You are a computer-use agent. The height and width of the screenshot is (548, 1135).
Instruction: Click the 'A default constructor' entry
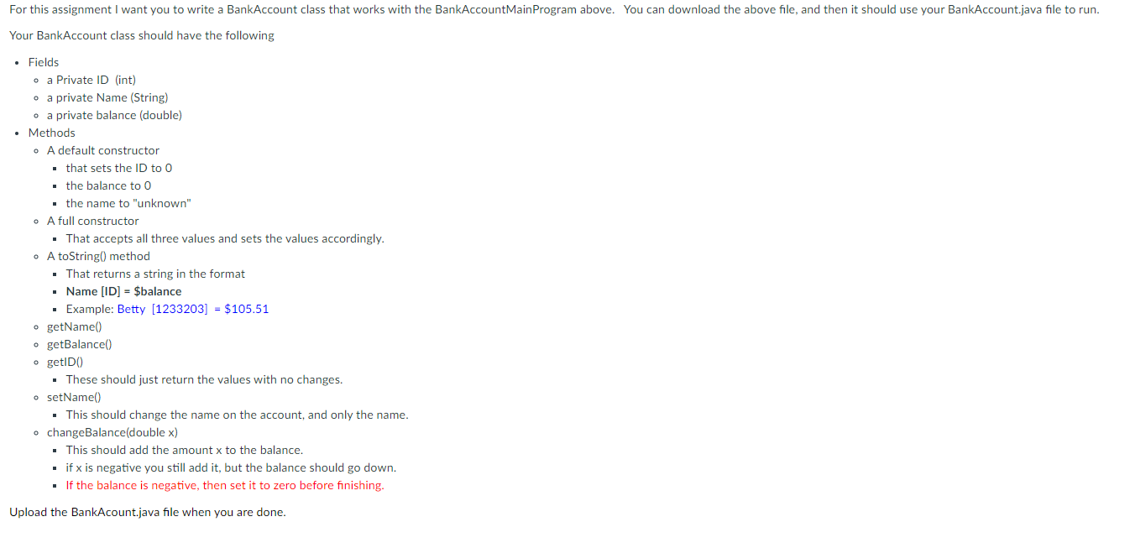pyautogui.click(x=103, y=150)
